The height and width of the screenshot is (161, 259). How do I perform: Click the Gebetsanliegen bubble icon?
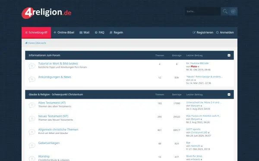pyautogui.click(x=32, y=146)
